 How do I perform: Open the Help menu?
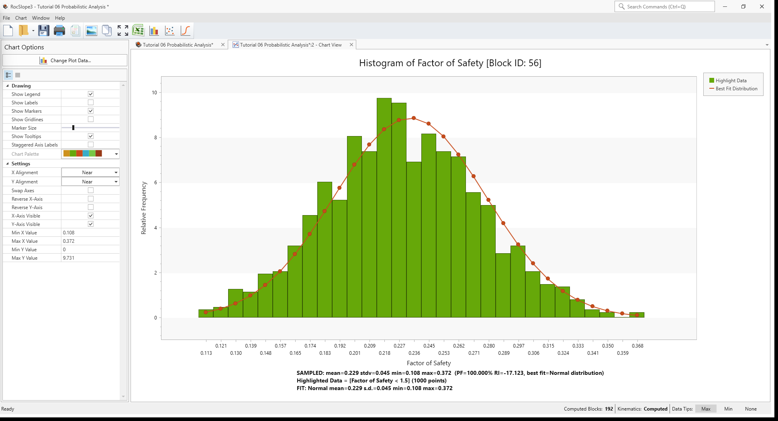[x=60, y=18]
